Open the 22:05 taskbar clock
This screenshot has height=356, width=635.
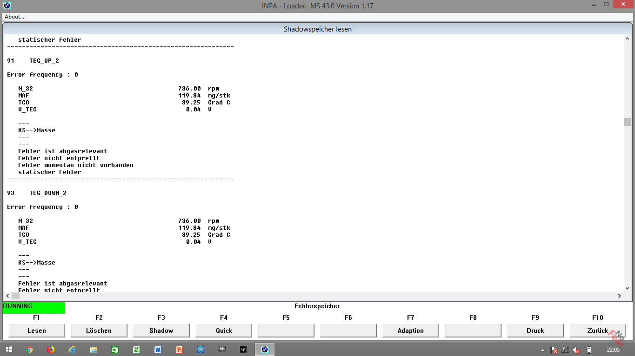click(613, 350)
